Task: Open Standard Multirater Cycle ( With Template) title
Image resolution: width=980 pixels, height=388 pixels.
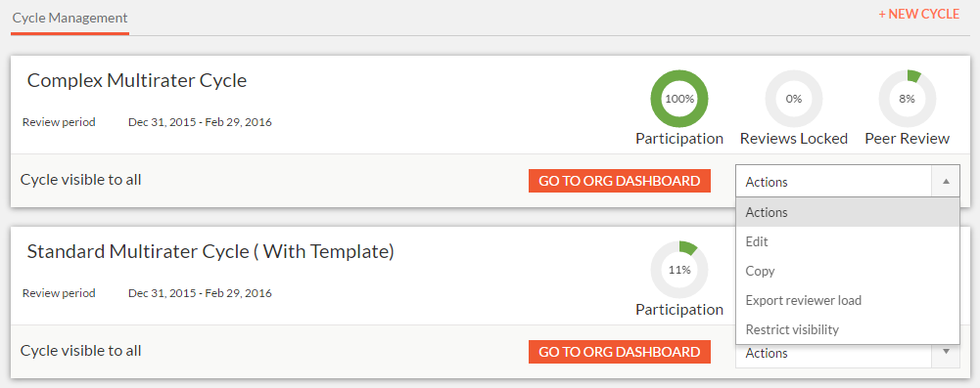Action: click(210, 251)
